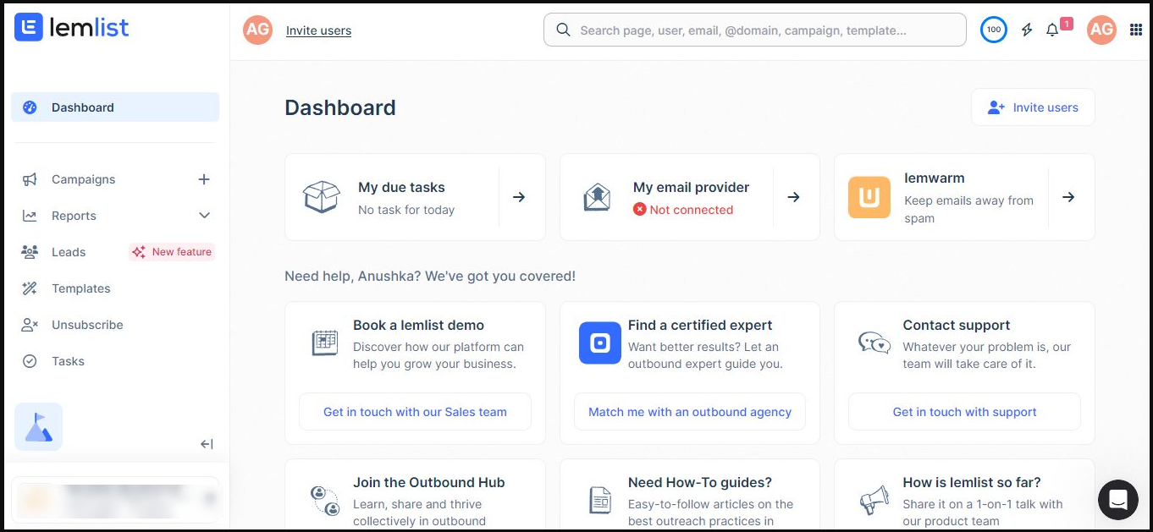
Task: Collapse the sidebar with arrow icon
Action: (x=207, y=444)
